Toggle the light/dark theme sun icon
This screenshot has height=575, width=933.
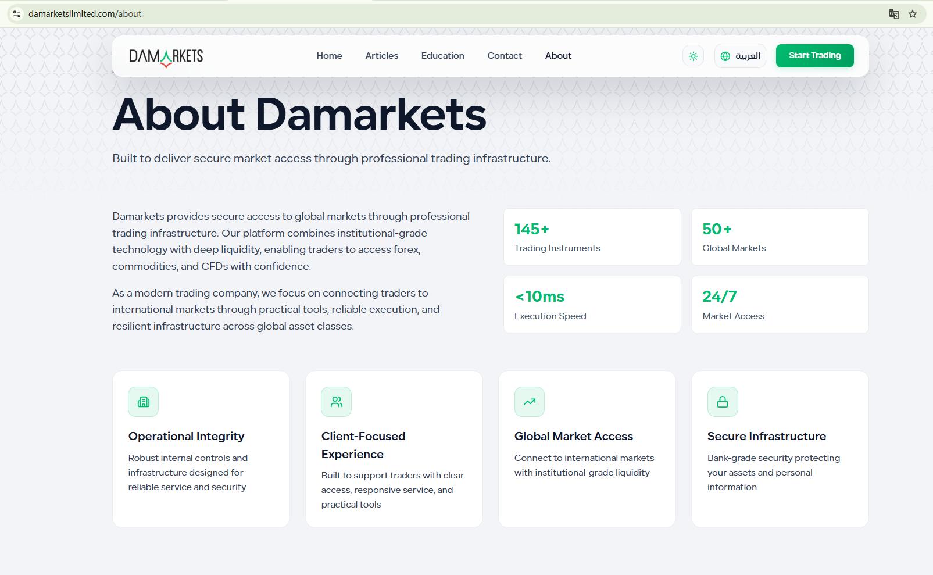(693, 56)
